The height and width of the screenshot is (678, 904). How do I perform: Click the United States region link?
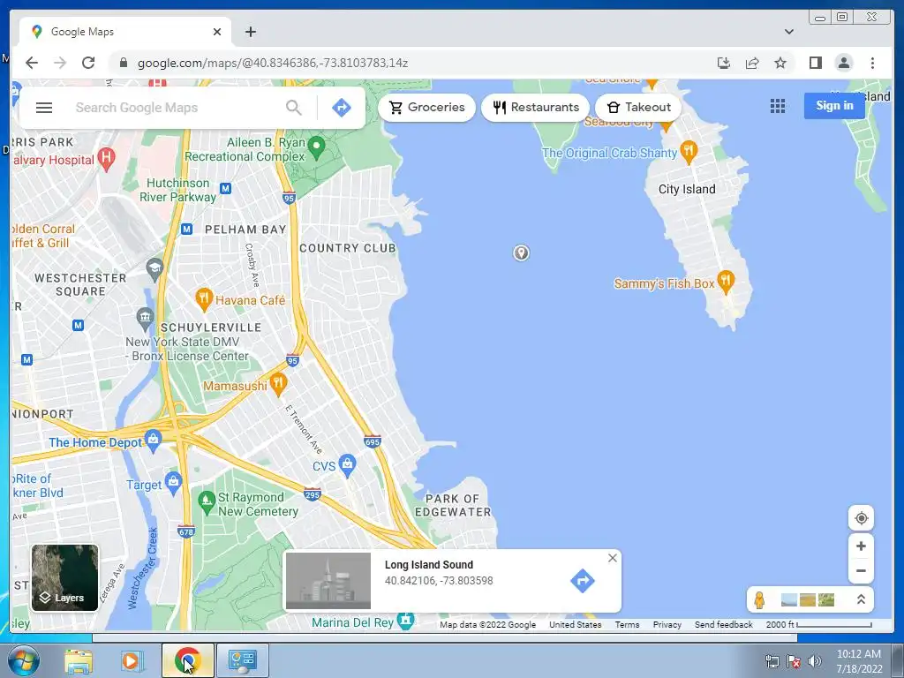[x=575, y=624]
